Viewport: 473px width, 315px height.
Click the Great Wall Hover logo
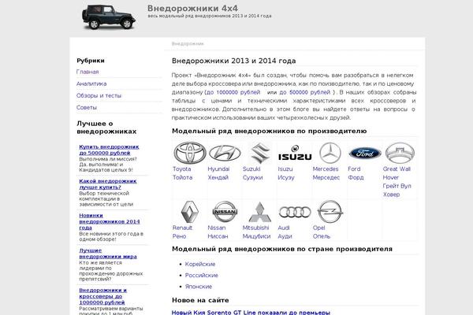(400, 153)
